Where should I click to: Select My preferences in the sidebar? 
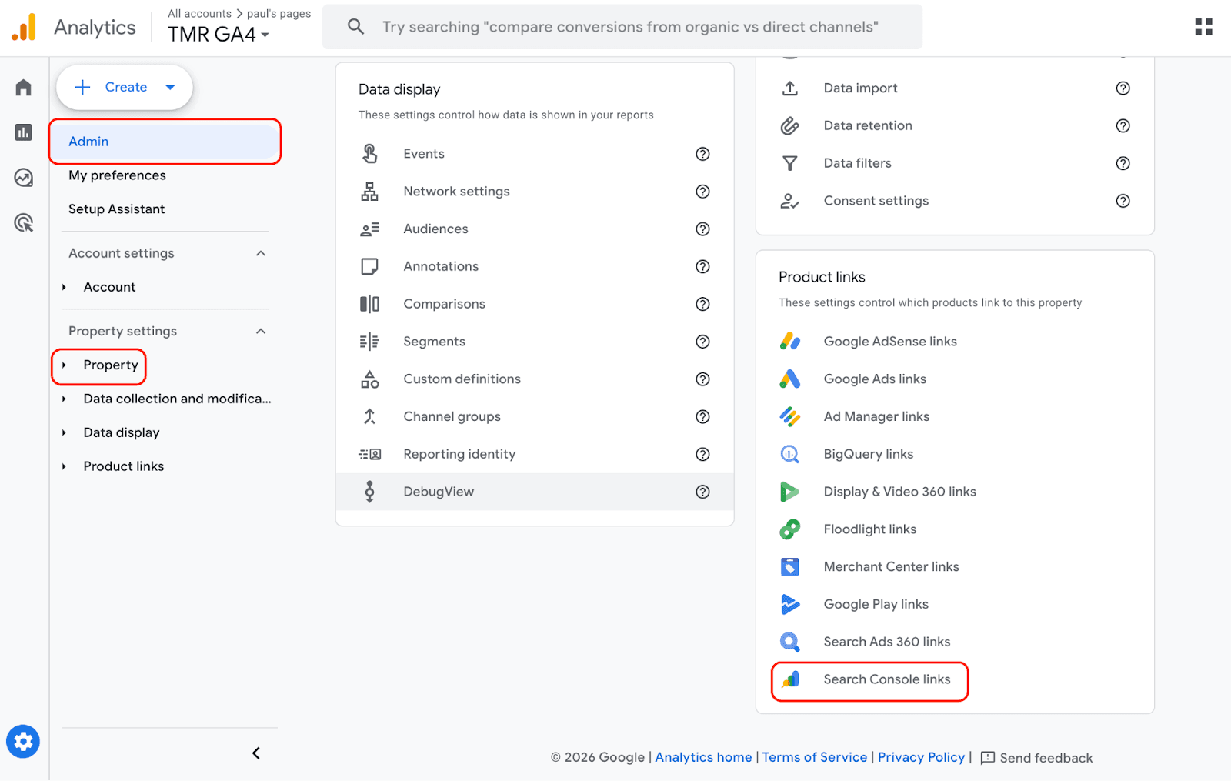click(x=117, y=175)
